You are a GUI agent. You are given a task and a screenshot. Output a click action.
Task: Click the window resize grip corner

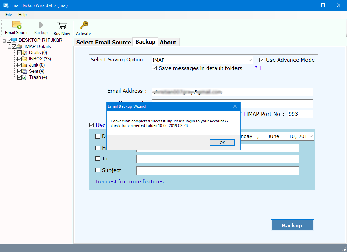point(344,249)
